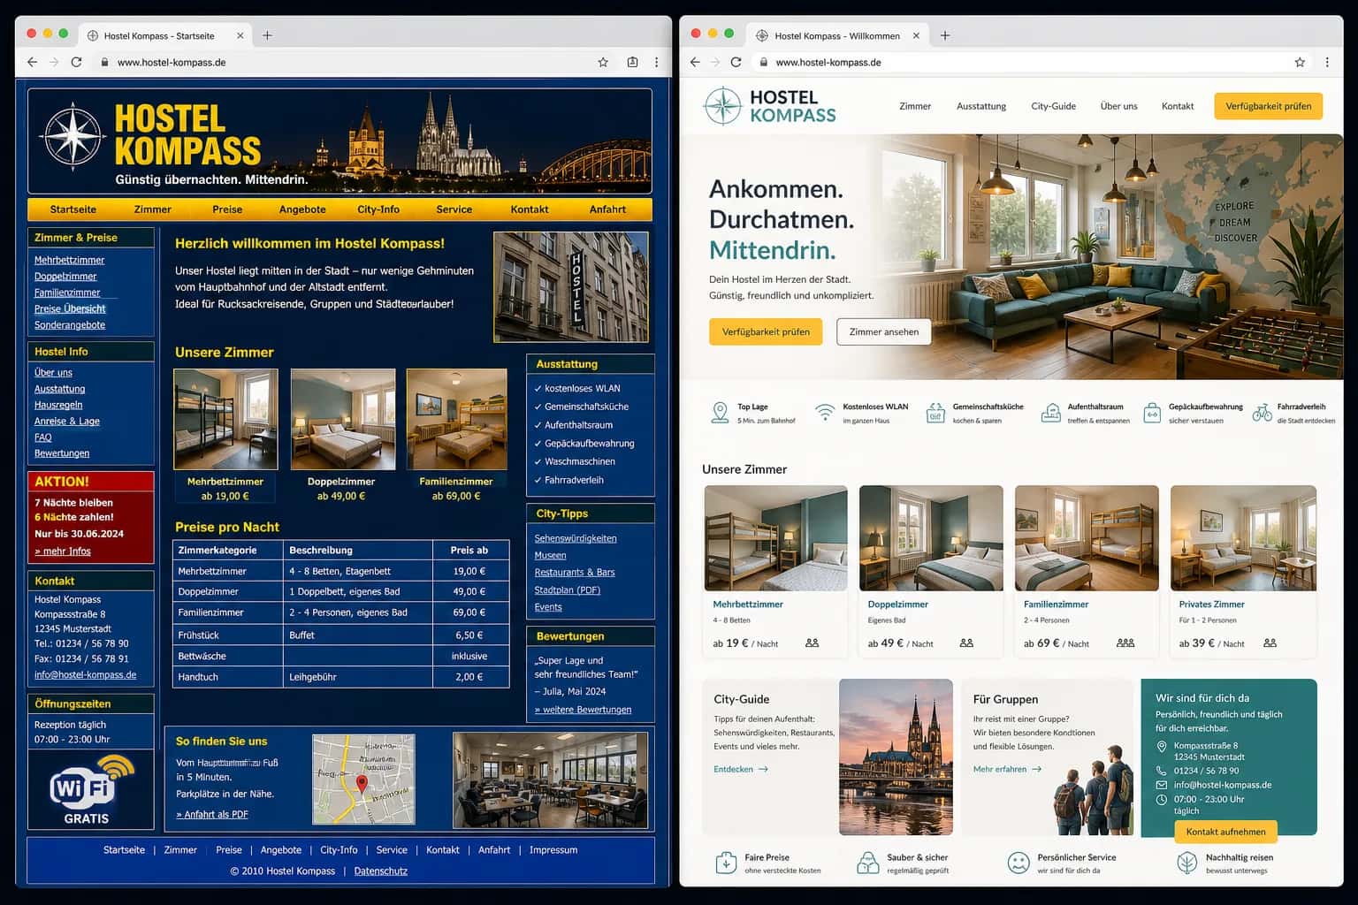The width and height of the screenshot is (1358, 905).
Task: Open the City-Guide menu item
Action: click(x=1053, y=106)
